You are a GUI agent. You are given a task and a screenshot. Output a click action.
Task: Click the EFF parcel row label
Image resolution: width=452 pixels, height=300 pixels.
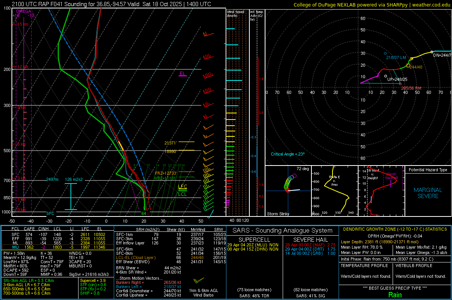pos(15,239)
